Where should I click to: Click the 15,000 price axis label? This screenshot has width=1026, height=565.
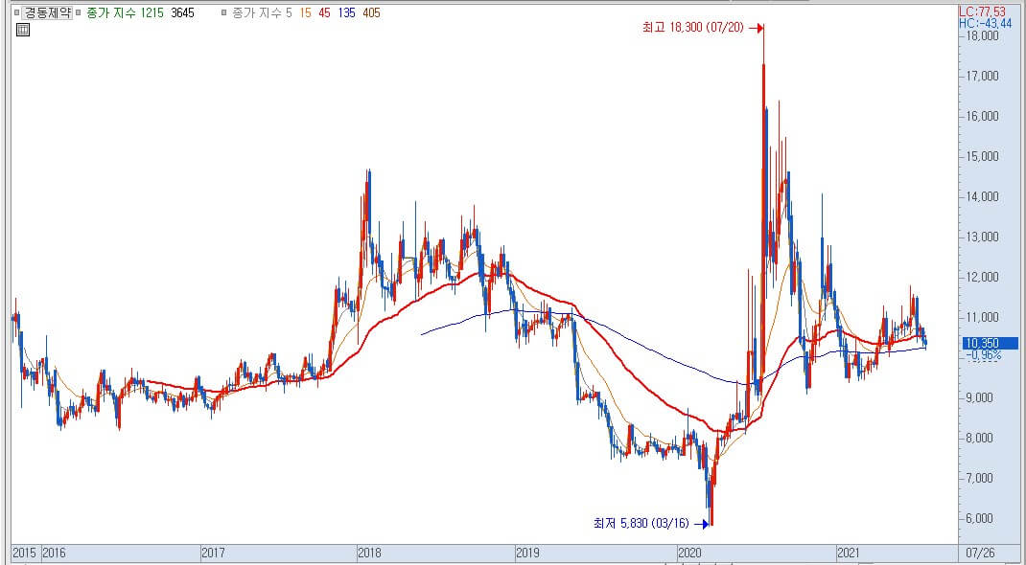983,156
